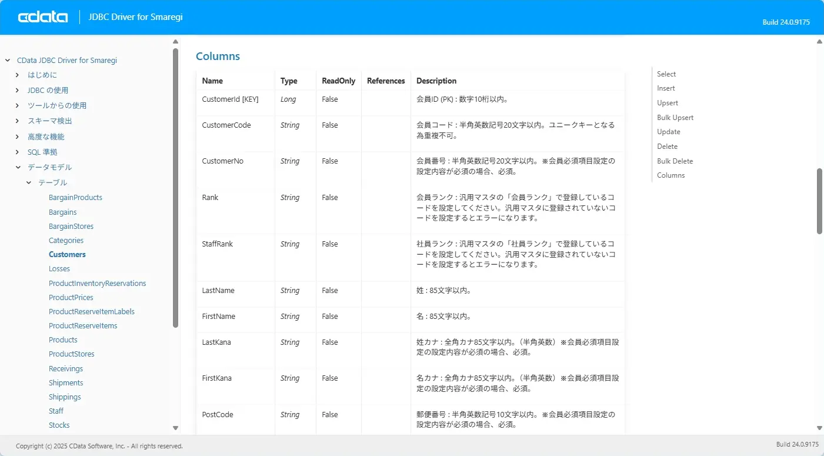This screenshot has height=456, width=824.
Task: Expand the JDBC の使用 section chevron
Action: click(x=18, y=90)
